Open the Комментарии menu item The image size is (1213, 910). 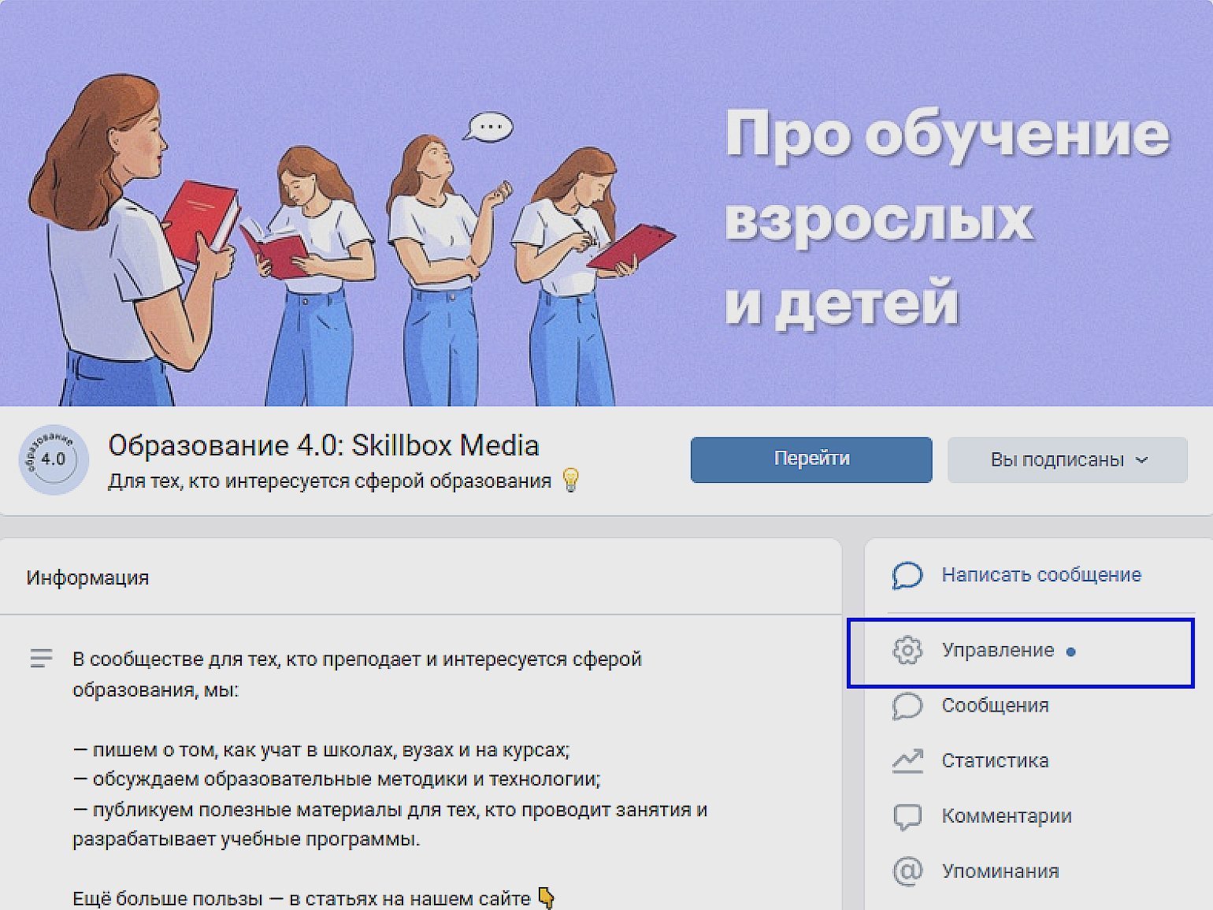[x=1007, y=815]
